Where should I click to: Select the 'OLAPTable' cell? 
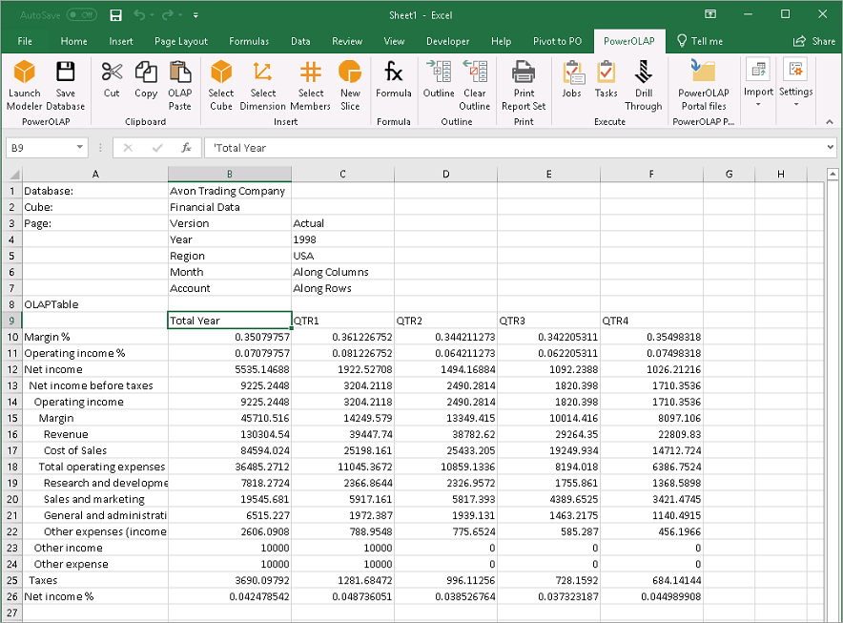(95, 304)
